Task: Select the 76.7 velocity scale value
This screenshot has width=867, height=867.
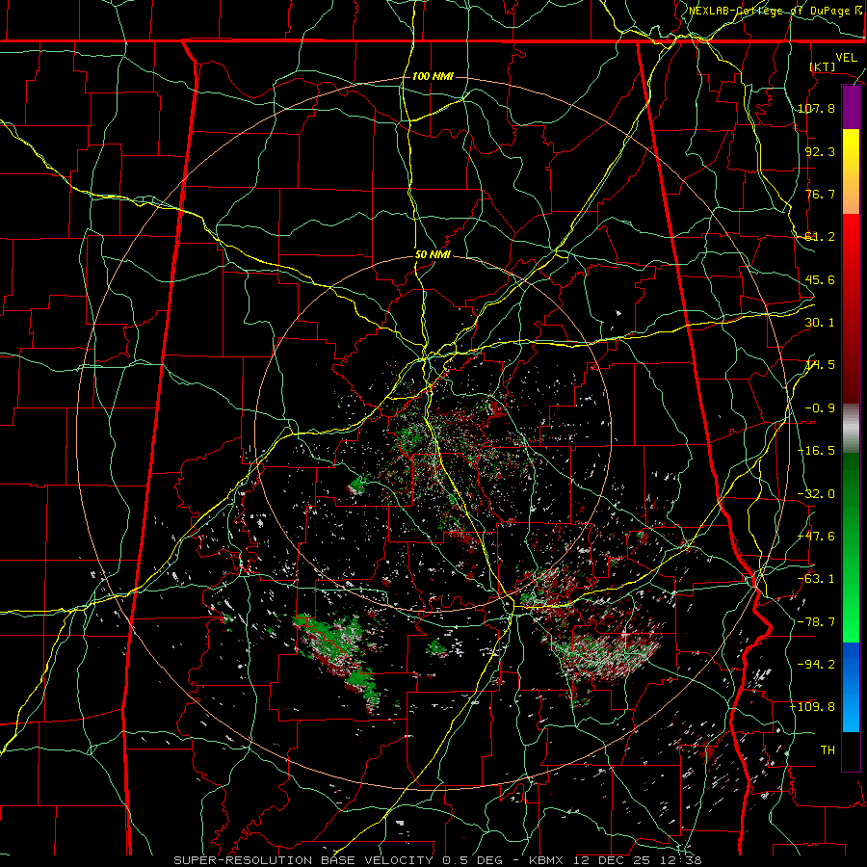Action: (820, 194)
